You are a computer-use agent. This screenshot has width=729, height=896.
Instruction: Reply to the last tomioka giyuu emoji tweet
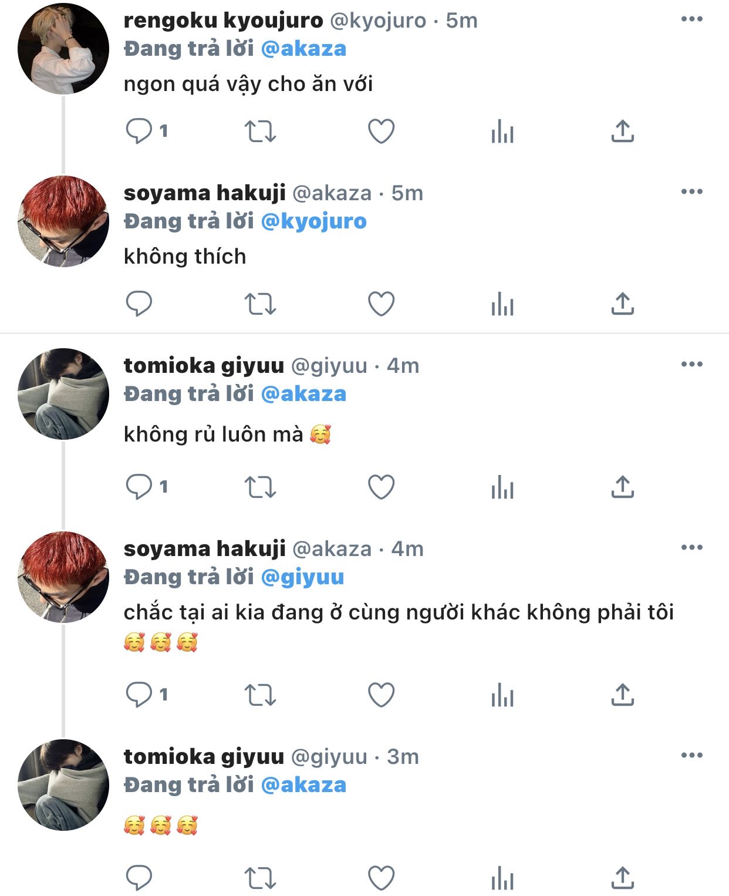pyautogui.click(x=139, y=878)
